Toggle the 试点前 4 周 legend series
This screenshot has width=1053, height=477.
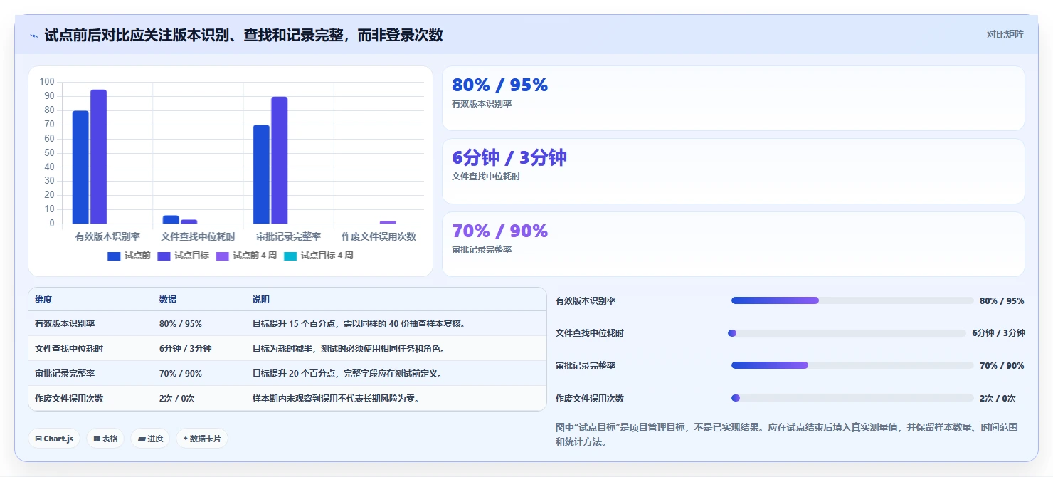pyautogui.click(x=246, y=256)
